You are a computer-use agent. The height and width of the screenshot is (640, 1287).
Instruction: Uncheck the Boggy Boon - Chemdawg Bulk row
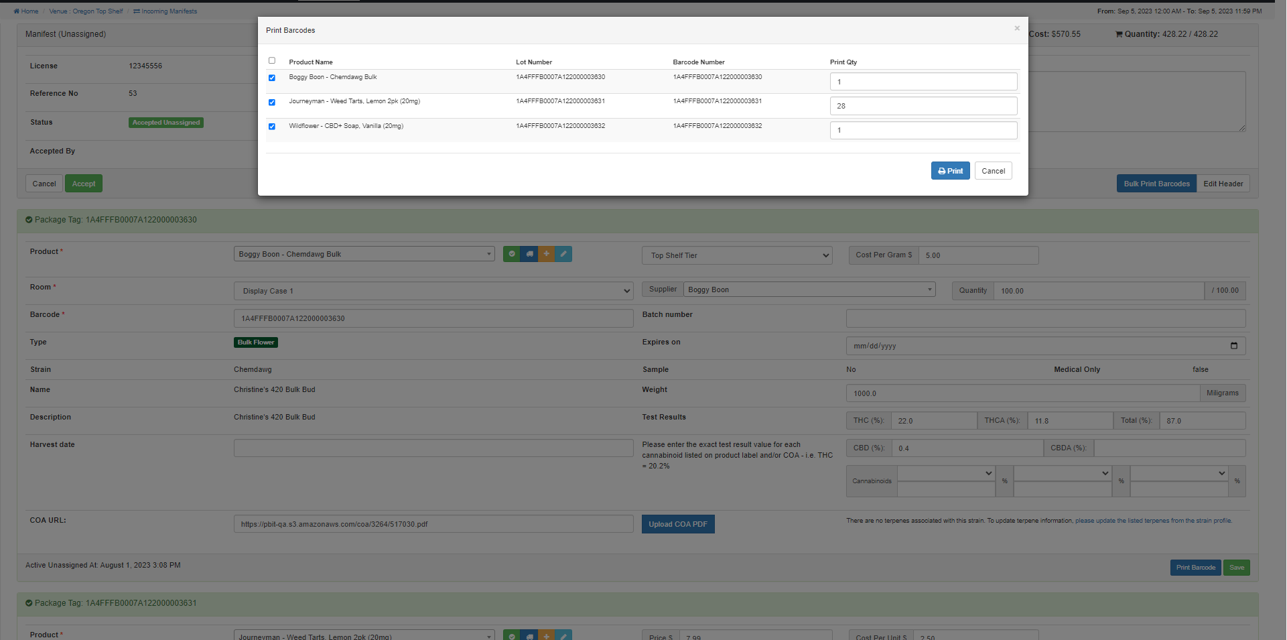click(272, 78)
